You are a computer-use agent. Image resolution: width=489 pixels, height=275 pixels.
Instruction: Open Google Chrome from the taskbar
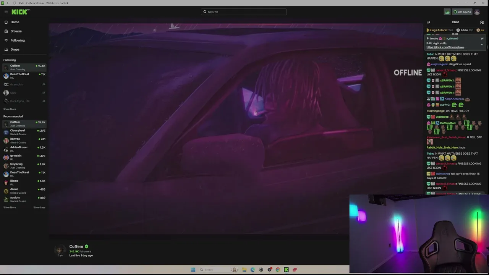(x=278, y=270)
